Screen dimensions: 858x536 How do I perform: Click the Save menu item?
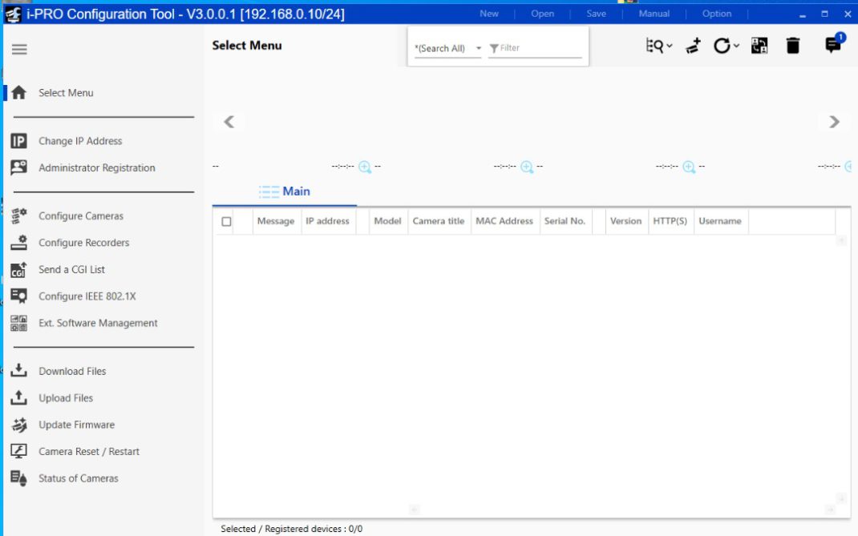[x=596, y=13]
